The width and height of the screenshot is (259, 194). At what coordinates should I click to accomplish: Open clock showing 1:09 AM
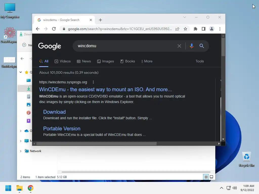[x=247, y=188]
